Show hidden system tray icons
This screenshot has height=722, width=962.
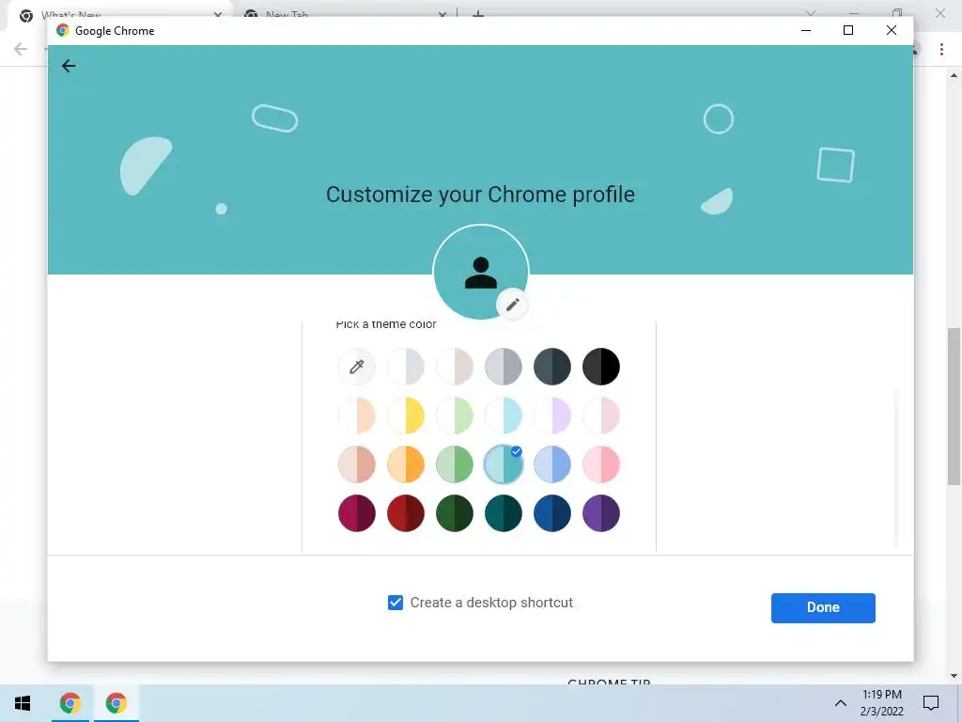(x=841, y=703)
